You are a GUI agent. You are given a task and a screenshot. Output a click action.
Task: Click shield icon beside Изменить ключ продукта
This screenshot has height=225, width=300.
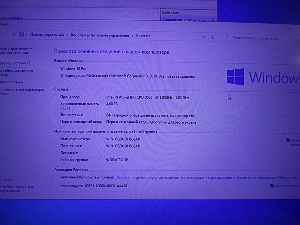[x=272, y=186]
